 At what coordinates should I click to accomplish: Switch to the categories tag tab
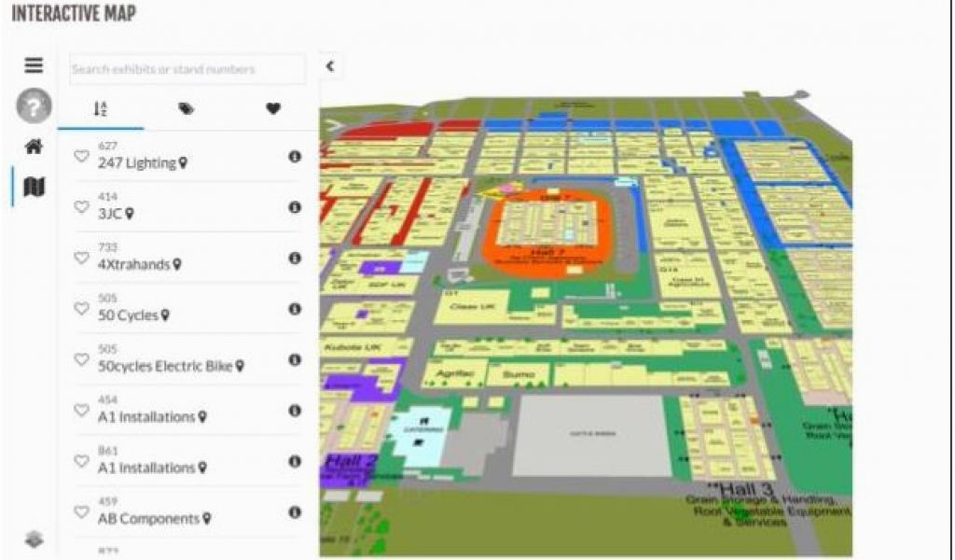pos(187,108)
